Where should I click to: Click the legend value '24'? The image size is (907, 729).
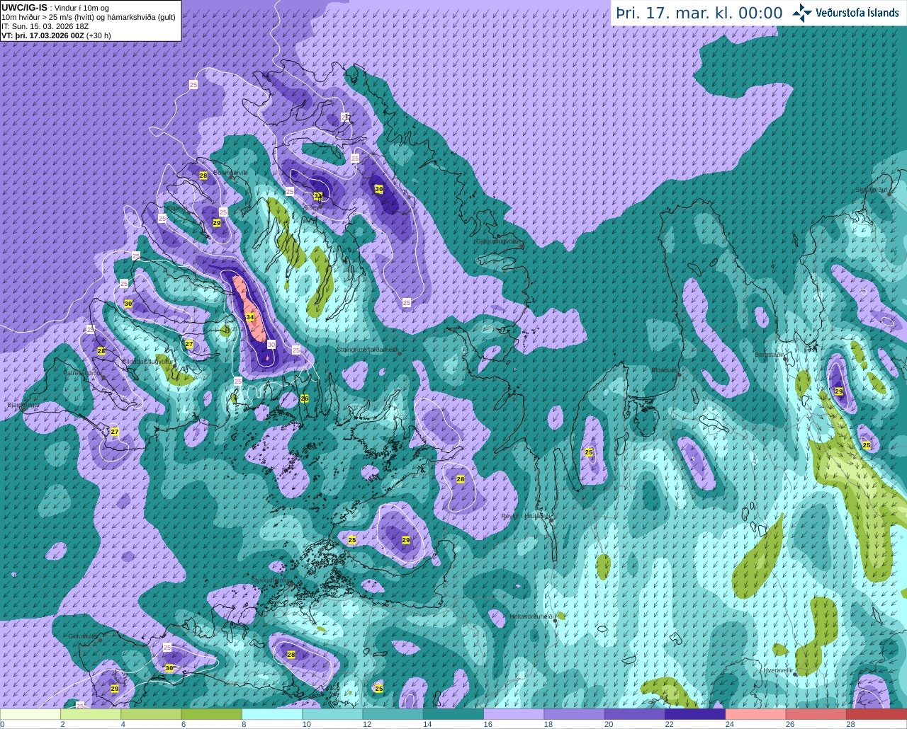coord(729,724)
